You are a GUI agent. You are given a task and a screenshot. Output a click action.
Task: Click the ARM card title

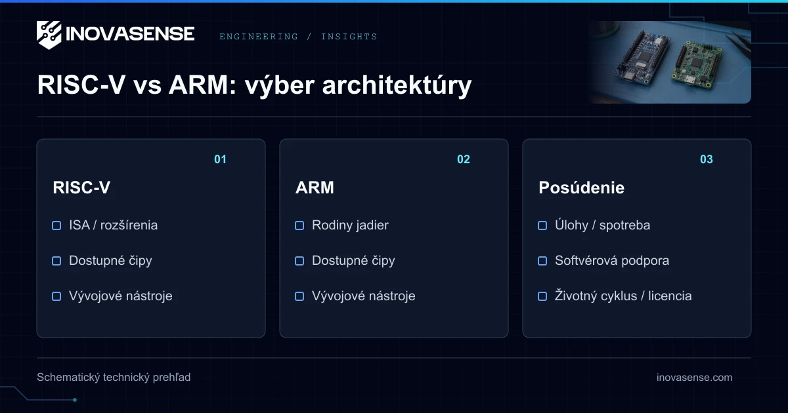pyautogui.click(x=315, y=187)
